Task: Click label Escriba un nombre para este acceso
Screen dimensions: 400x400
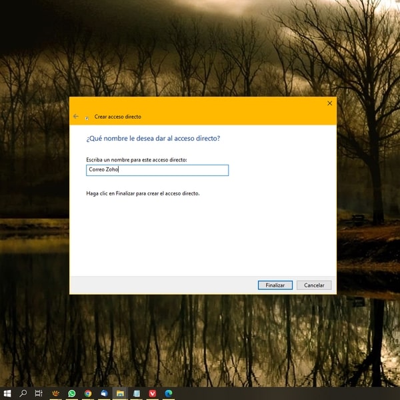Action: tap(137, 160)
